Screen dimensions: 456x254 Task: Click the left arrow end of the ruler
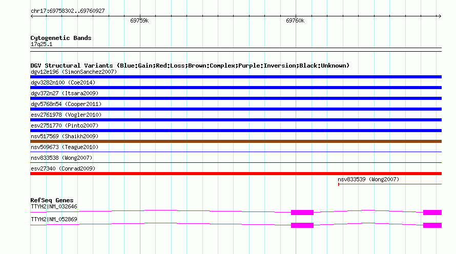click(32, 16)
